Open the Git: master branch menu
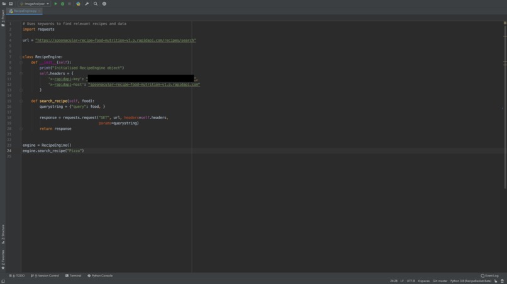The height and width of the screenshot is (284, 507). point(440,281)
